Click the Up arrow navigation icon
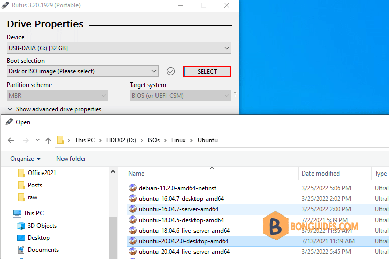This screenshot has height=259, width=389. 48,140
